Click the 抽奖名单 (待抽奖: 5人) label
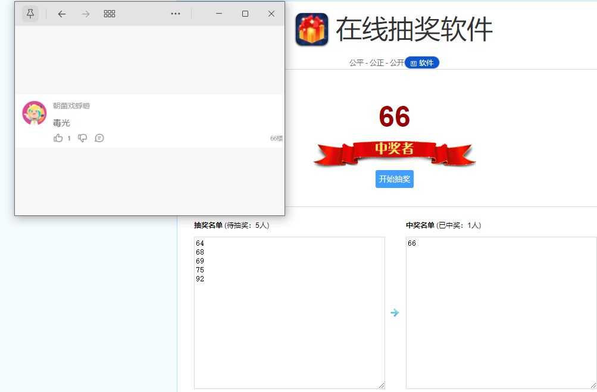Viewport: 597px width, 392px height. 232,225
